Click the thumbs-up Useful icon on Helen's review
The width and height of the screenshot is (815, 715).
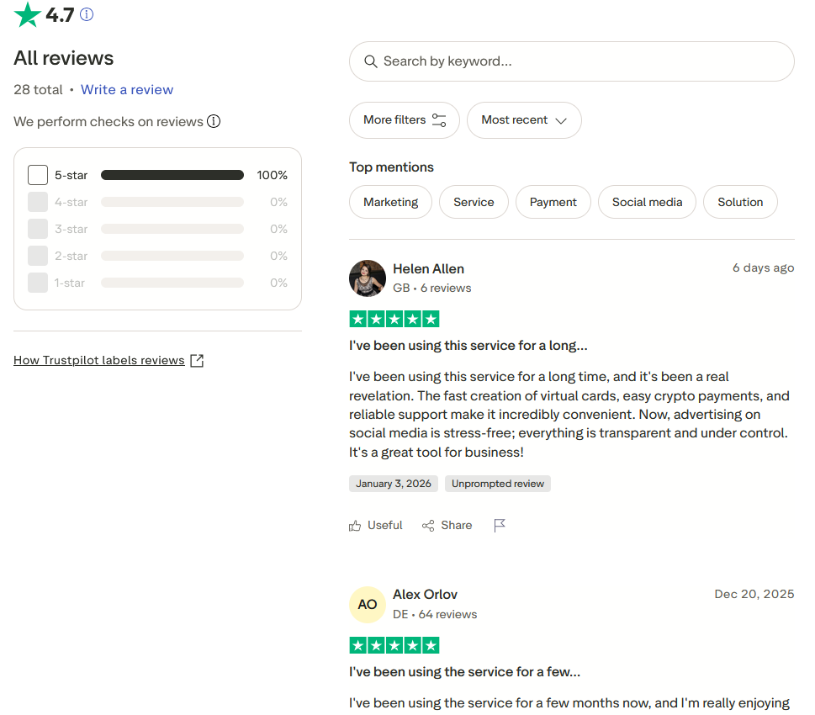pyautogui.click(x=355, y=526)
